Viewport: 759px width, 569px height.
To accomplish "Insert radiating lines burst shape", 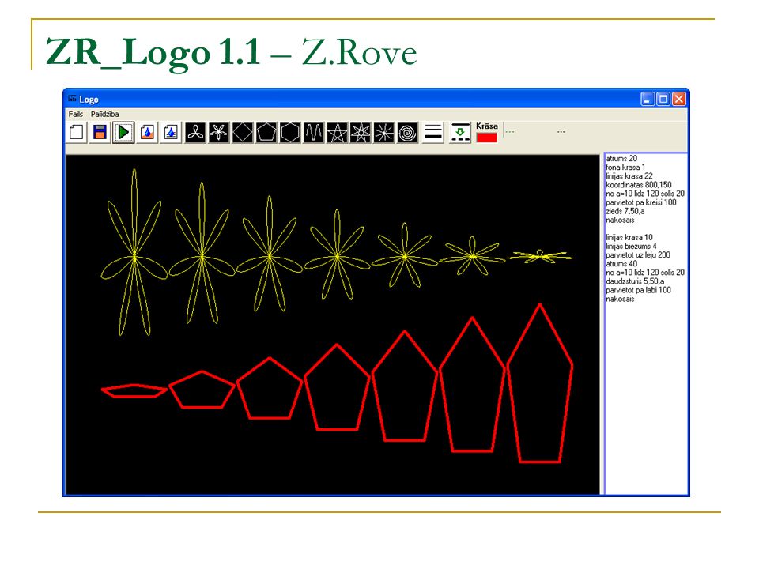I will [384, 132].
